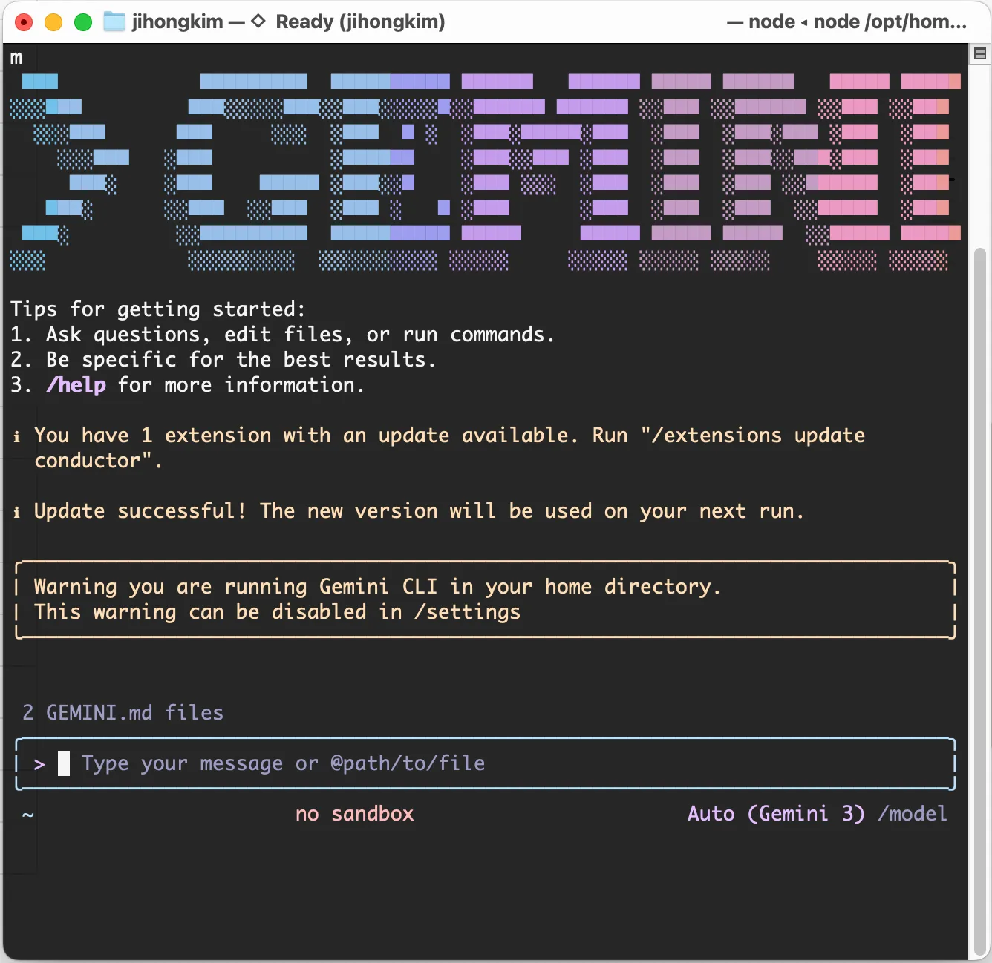Click the prompt chevron in the input box
This screenshot has width=992, height=963.
pyautogui.click(x=40, y=764)
